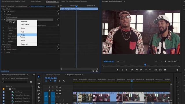Screen dimensions: 185x104
Task: Toggle V3 track output eye
Action: pos(60,87)
